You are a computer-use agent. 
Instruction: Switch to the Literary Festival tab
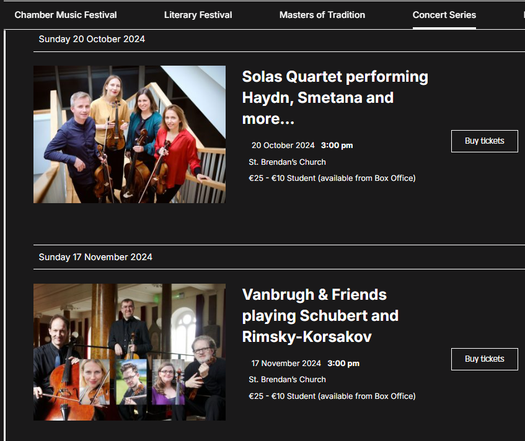(x=198, y=15)
